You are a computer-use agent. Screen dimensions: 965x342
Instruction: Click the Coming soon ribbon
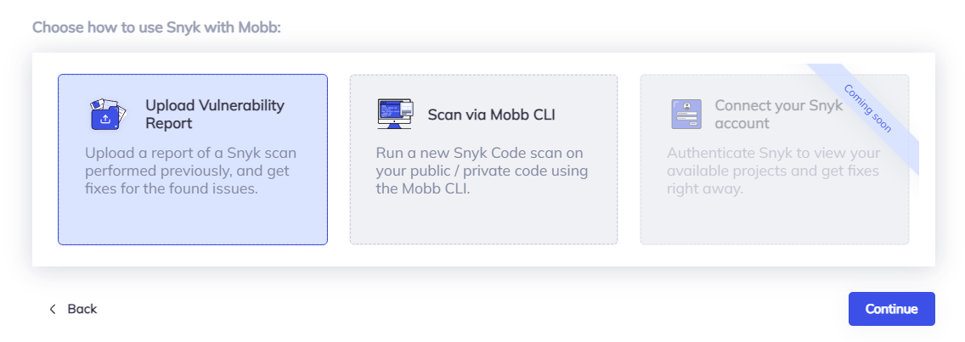coord(867,108)
